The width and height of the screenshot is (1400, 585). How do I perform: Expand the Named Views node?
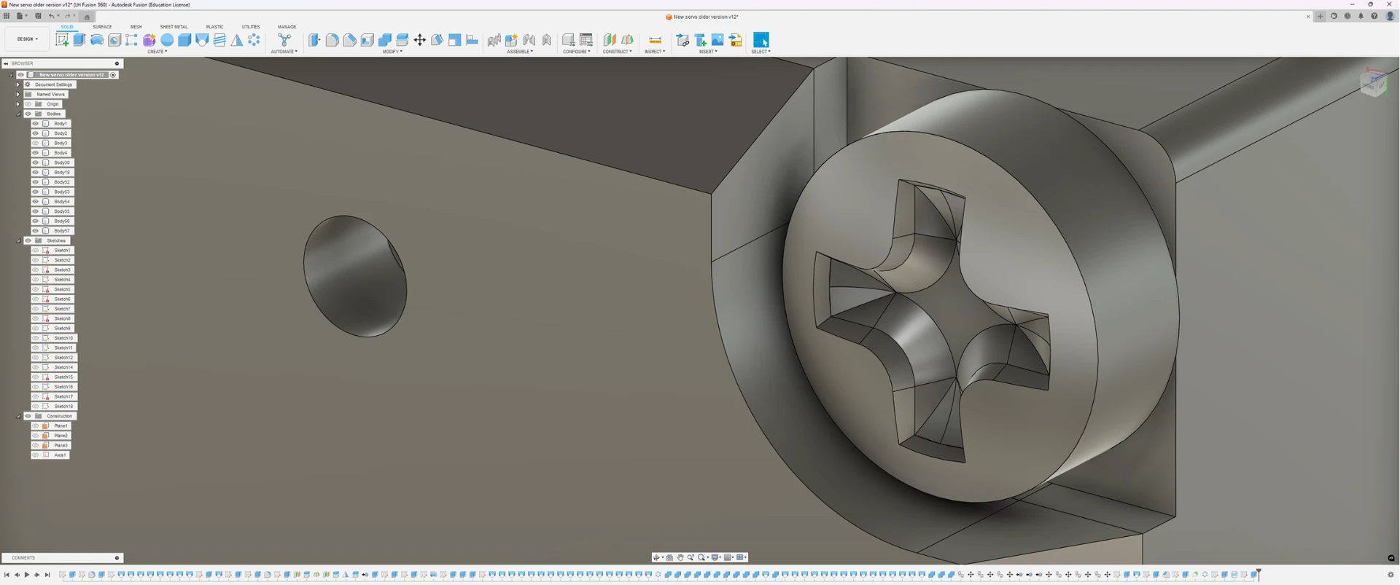pos(18,95)
